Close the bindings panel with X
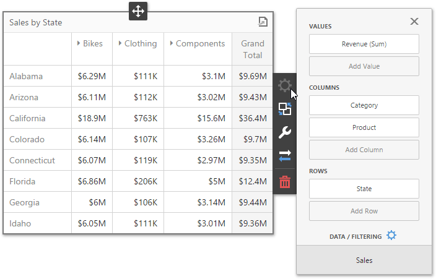 pos(414,22)
